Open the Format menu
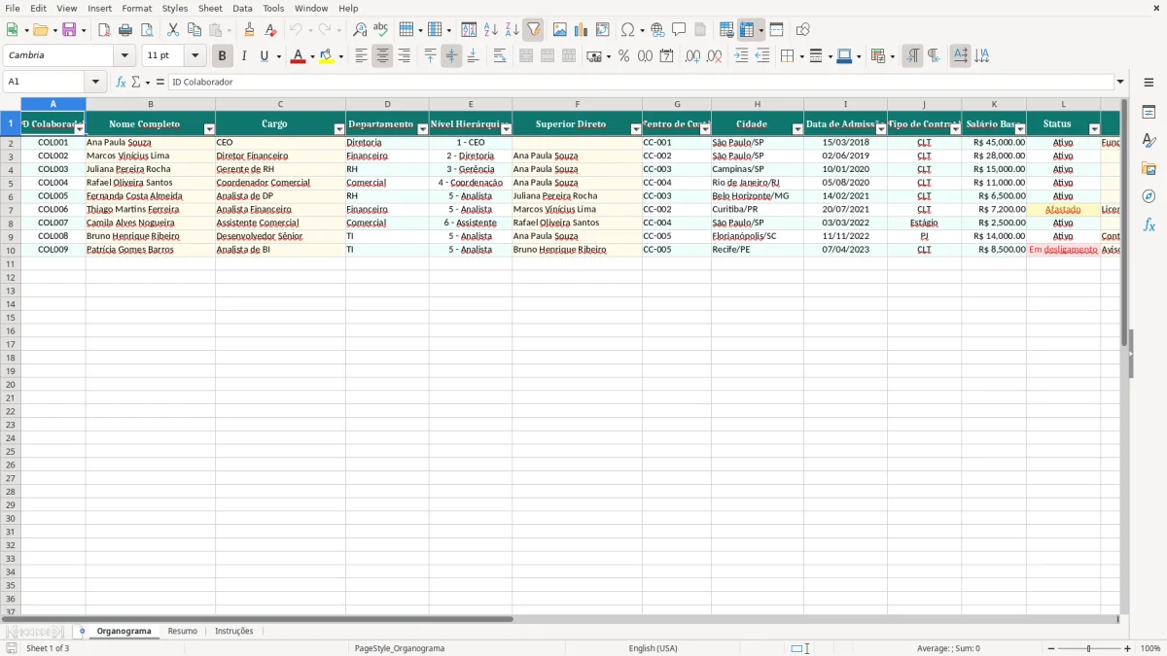The image size is (1167, 656). (x=137, y=8)
